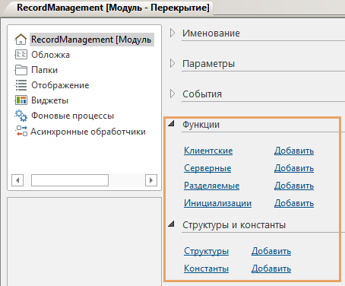
Task: Click the left scroll arrow in tree panel
Action: [17, 180]
